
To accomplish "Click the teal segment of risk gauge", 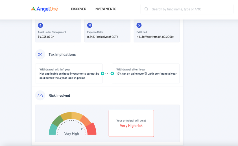I will [x=52, y=130].
